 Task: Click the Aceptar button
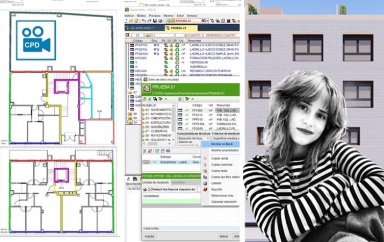pos(149,236)
